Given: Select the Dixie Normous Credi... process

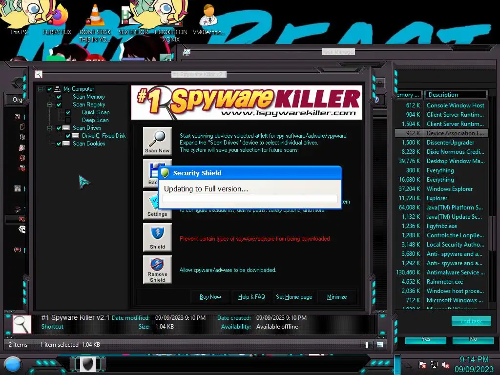Looking at the screenshot, I should coord(441,152).
